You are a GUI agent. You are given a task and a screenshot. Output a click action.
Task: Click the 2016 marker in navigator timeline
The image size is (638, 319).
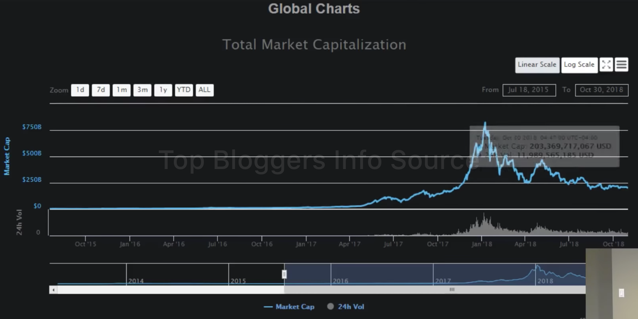coord(340,281)
